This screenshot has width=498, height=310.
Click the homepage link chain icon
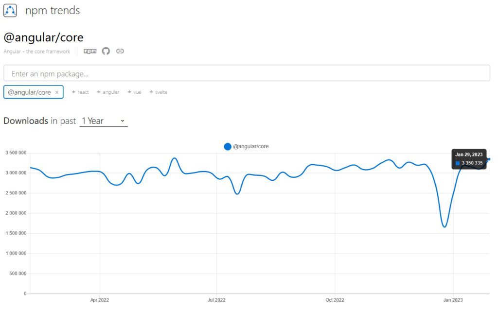pyautogui.click(x=120, y=51)
